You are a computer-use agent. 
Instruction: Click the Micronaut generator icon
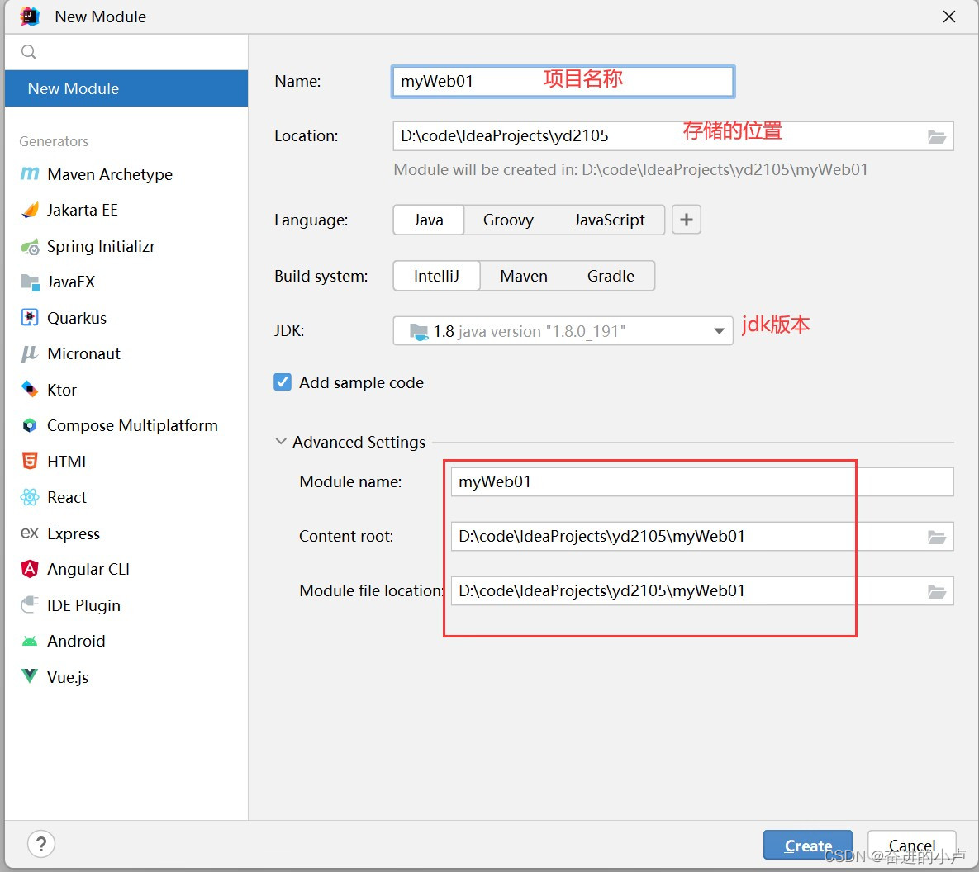point(30,354)
